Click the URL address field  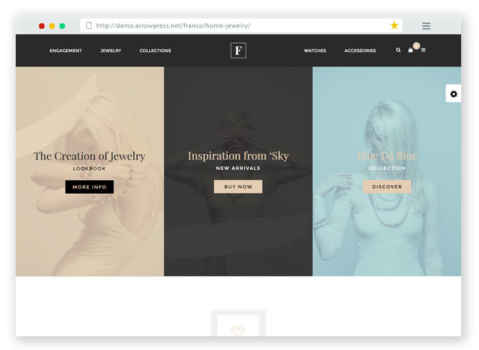pos(241,25)
